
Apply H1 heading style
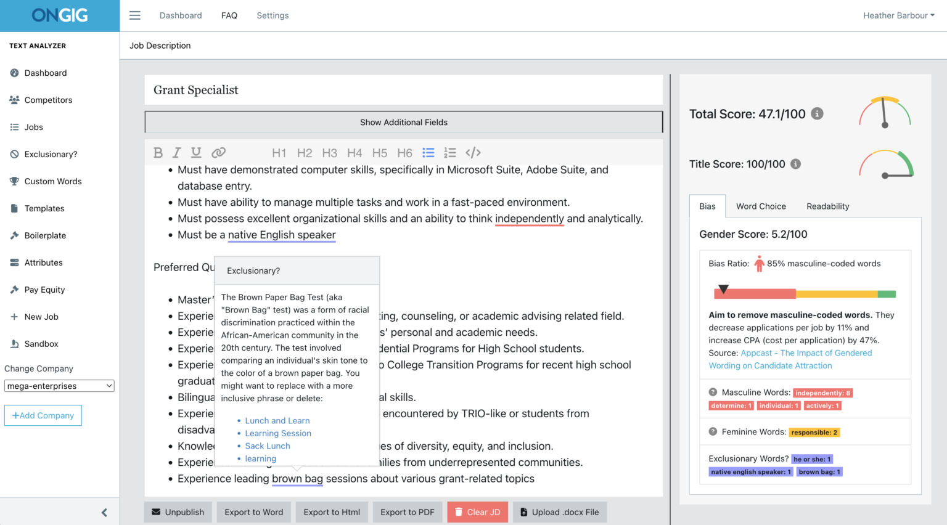tap(279, 153)
